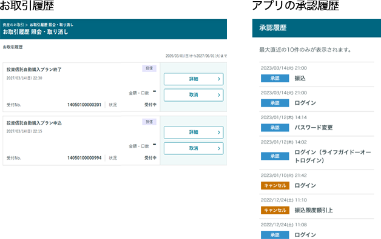Screen dimensions: 381x239
Task: Click timestamp 2023/01/10(火) 21:42
Action: 284,175
